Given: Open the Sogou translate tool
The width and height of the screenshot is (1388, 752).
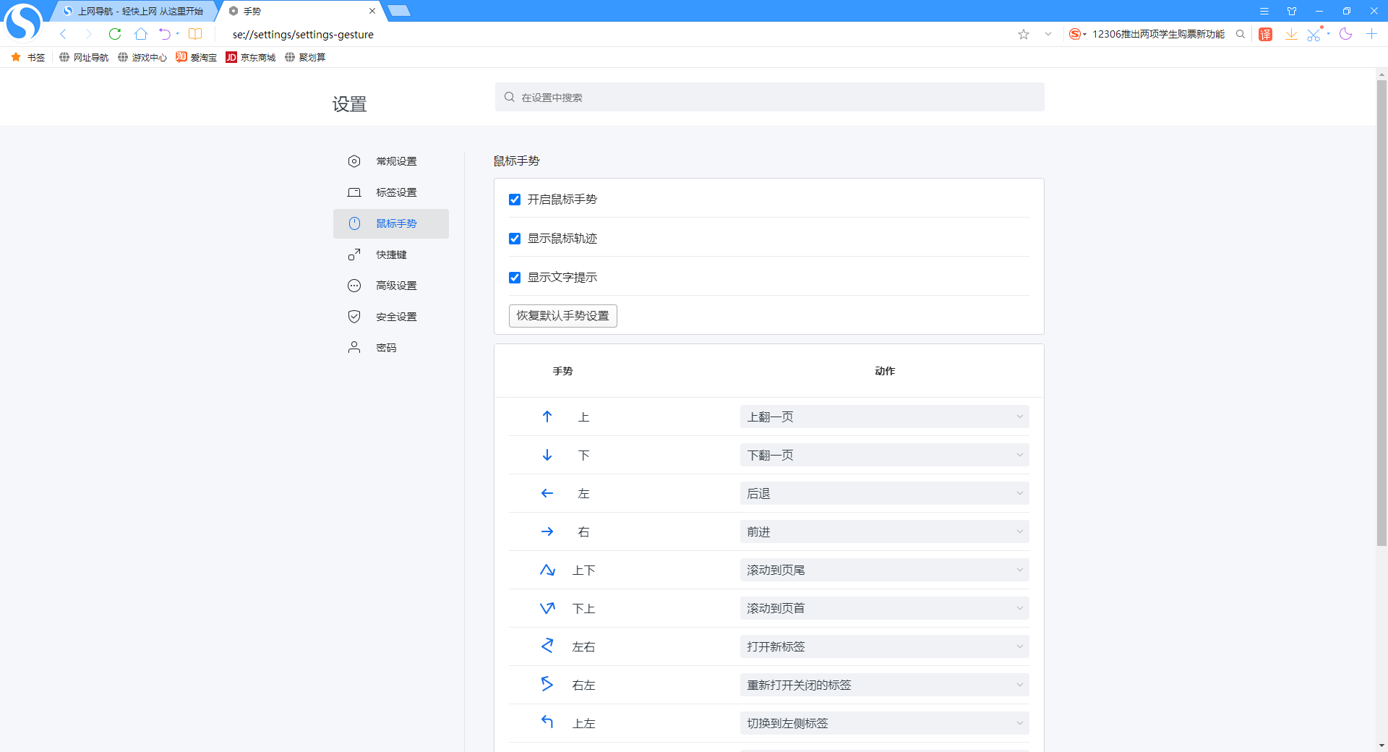Looking at the screenshot, I should click(x=1265, y=34).
